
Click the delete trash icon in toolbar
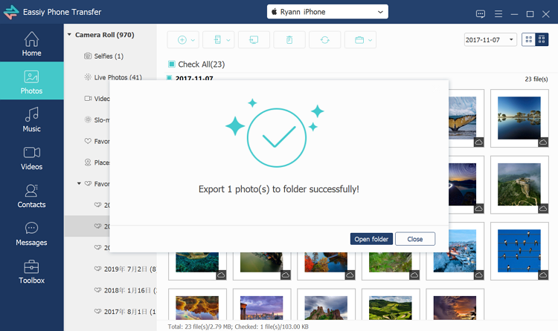(289, 40)
